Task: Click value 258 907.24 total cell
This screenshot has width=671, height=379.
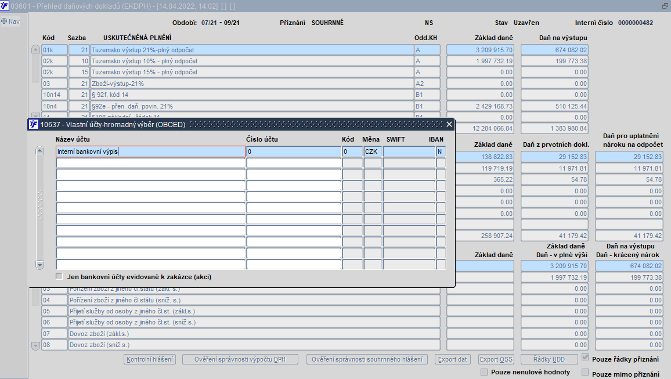Action: [485, 236]
